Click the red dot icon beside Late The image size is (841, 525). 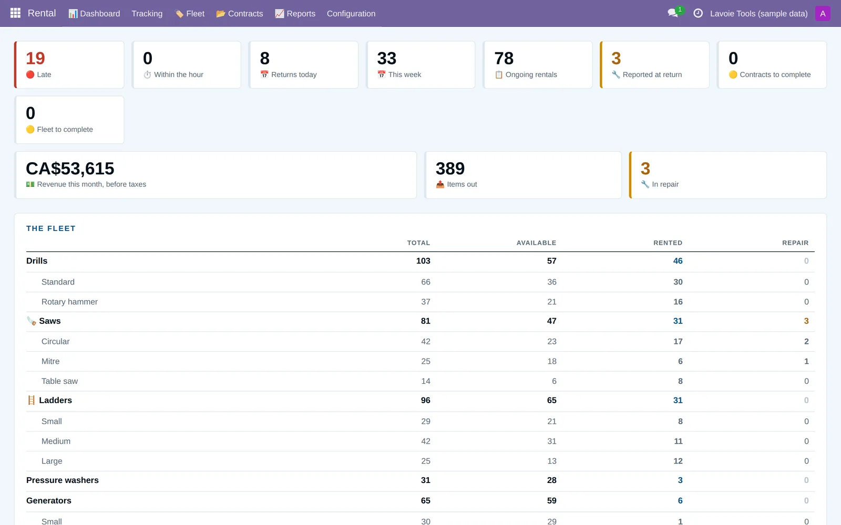(x=30, y=75)
